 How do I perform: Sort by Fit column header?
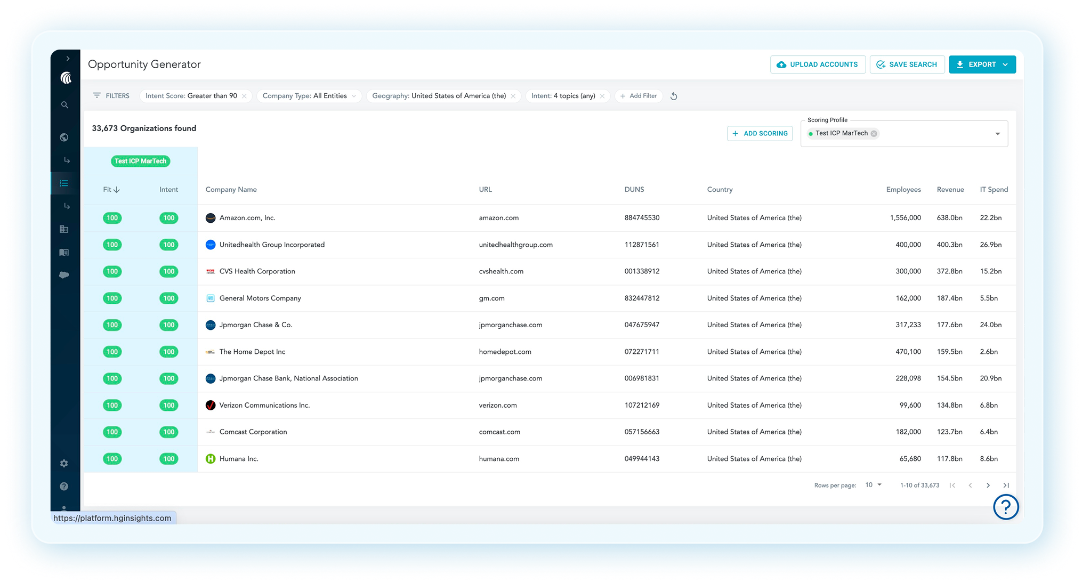pos(111,190)
